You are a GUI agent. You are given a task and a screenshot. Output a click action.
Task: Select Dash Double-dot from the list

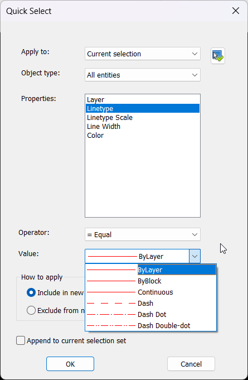click(150, 326)
